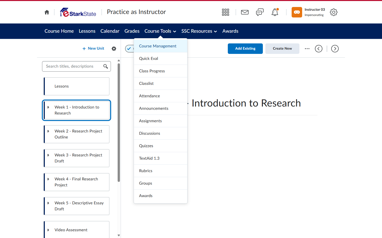The image size is (382, 238).
Task: Open the course selector grid icon
Action: coord(226,12)
